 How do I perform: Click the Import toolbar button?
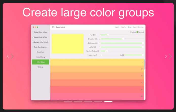coord(117,27)
